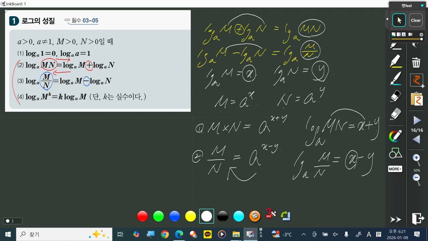The height and width of the screenshot is (241, 428).
Task: Choose the cyan pen color
Action: (239, 216)
